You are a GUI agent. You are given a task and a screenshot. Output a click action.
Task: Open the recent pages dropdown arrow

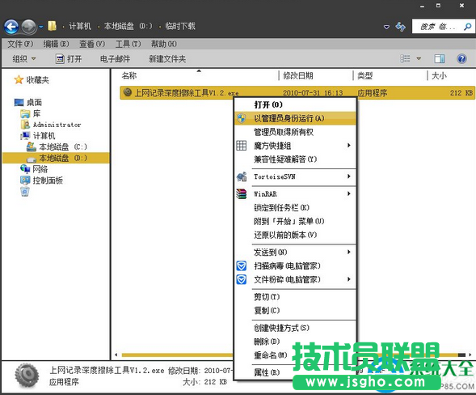point(41,27)
